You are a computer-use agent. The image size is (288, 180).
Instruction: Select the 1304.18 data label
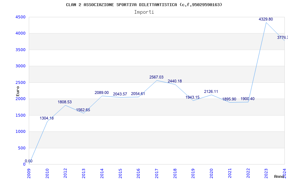click(x=47, y=118)
